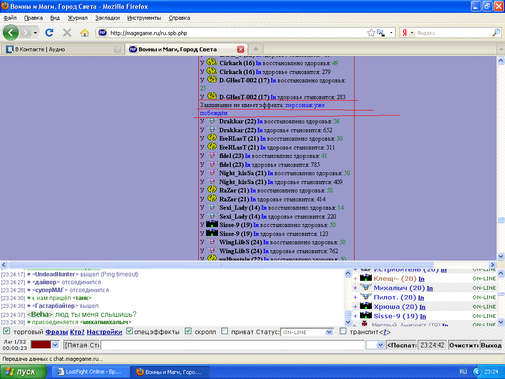
Task: Toggle the торговый checkbox
Action: point(7,331)
